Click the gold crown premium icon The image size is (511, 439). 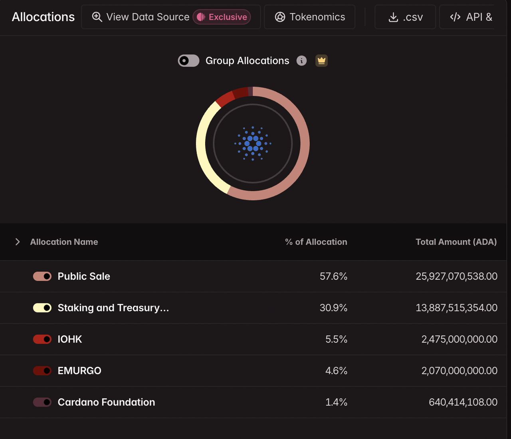pos(321,61)
